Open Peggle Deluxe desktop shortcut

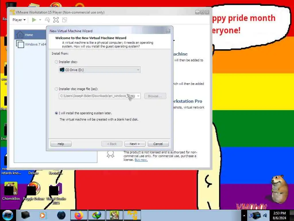point(34,191)
